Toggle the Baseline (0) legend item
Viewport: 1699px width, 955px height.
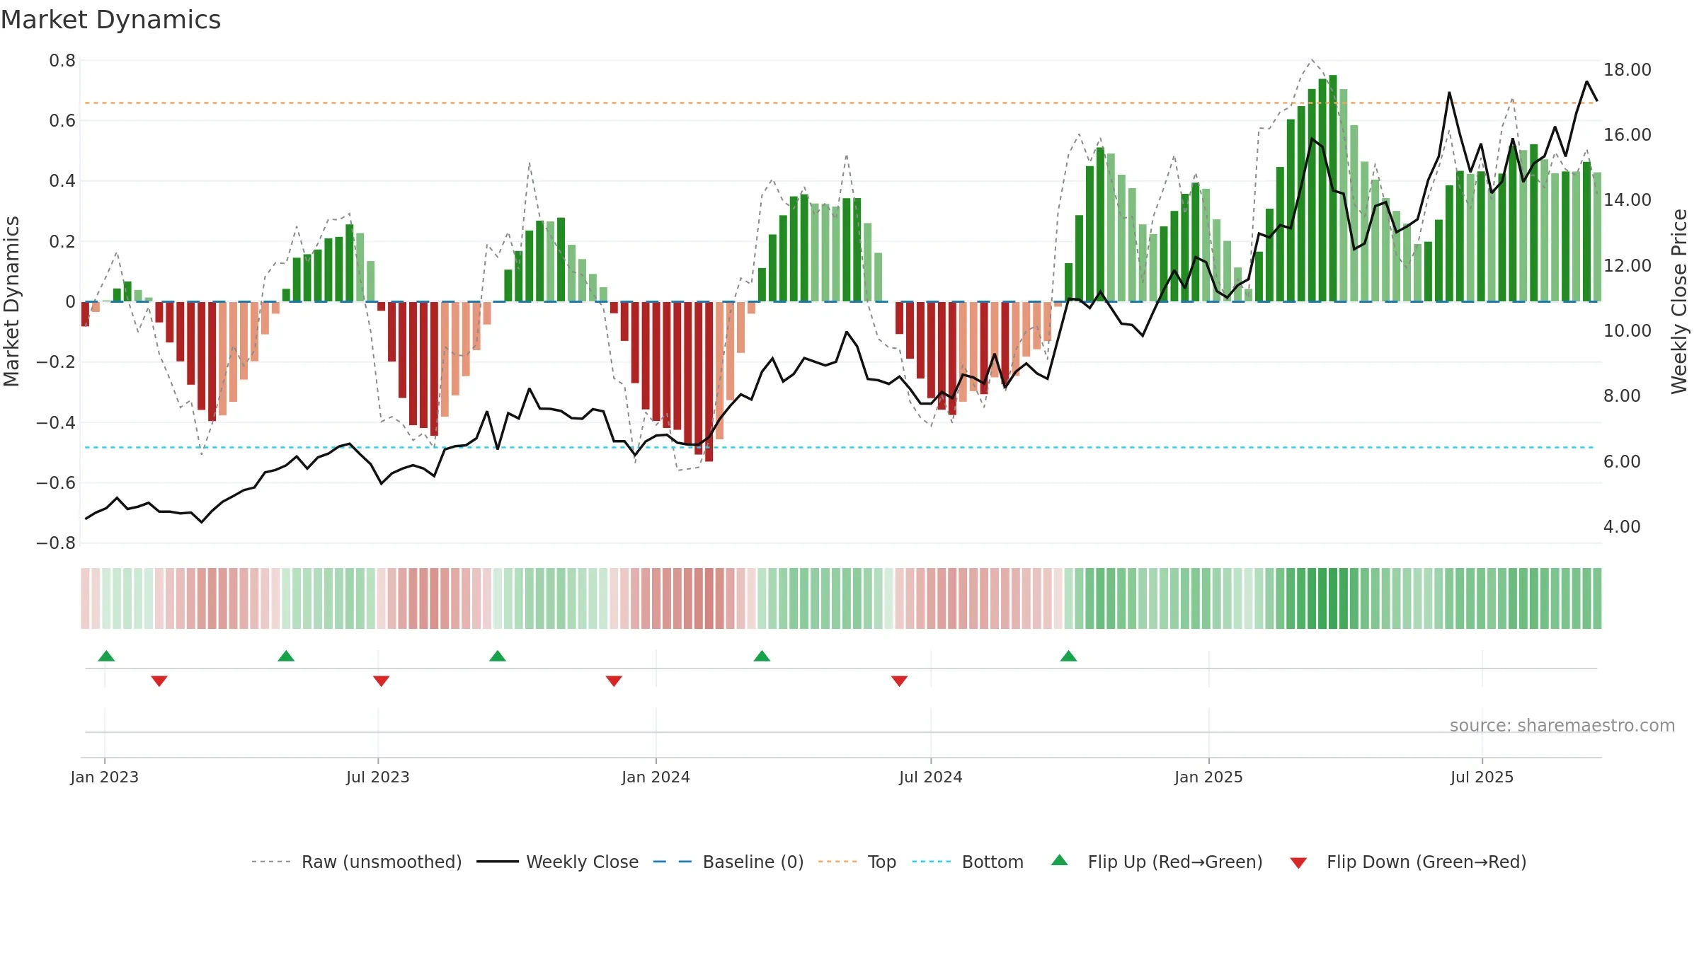click(728, 862)
